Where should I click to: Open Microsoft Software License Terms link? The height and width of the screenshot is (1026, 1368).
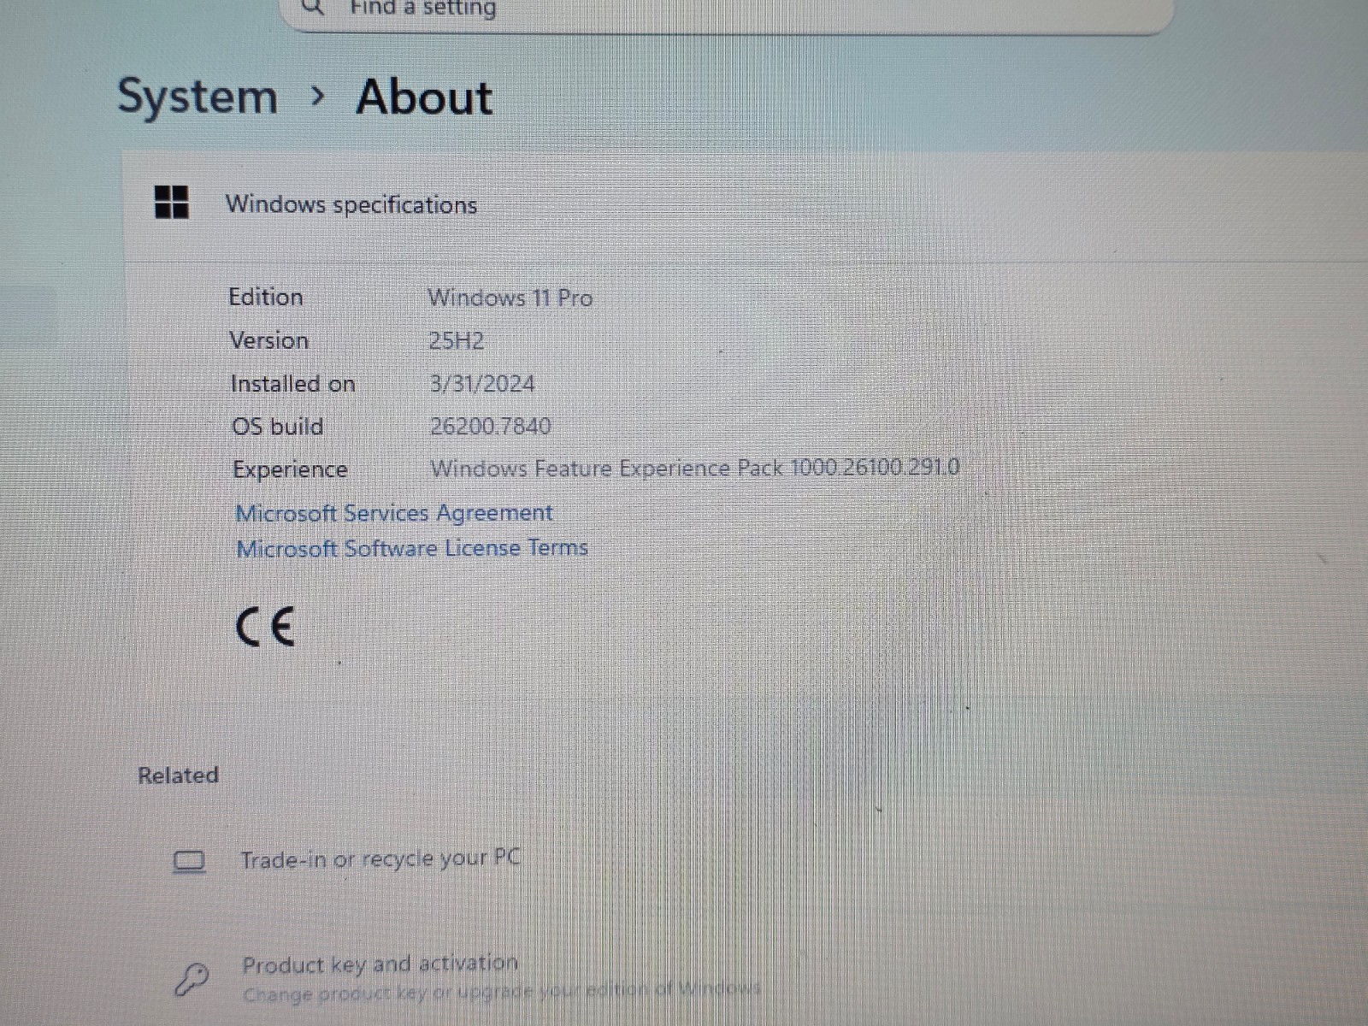(412, 548)
